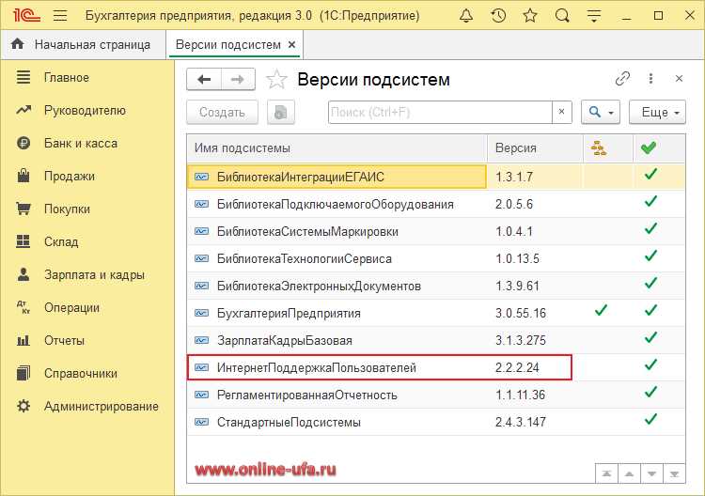Image resolution: width=705 pixels, height=496 pixels.
Task: Sort by Имя подсистемы column header
Action: [337, 147]
